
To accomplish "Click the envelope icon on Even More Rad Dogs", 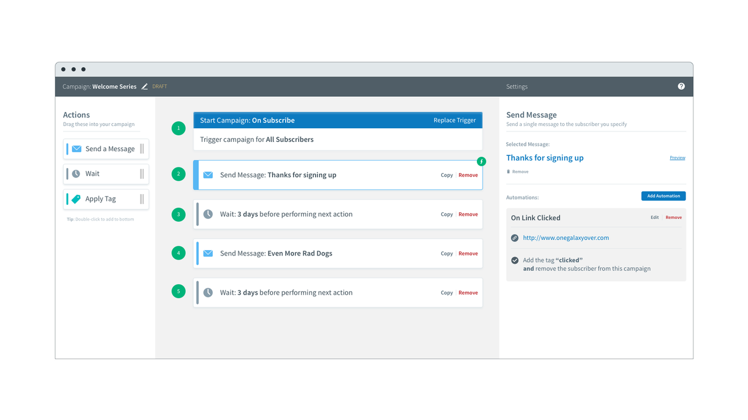I will click(x=208, y=253).
